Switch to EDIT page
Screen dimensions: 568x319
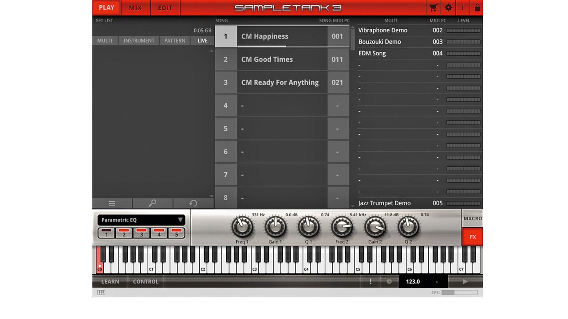click(x=165, y=8)
